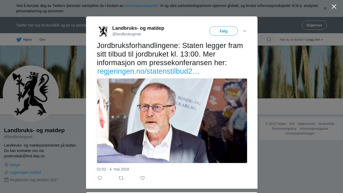Open the tweet's photo of the man
The width and height of the screenshot is (343, 193).
click(x=172, y=121)
